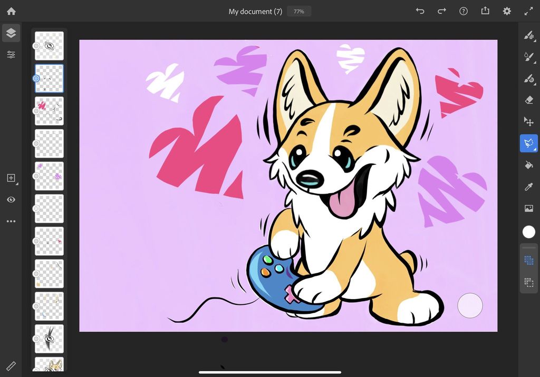The image size is (540, 377).
Task: Open the Layers panel icon
Action: pyautogui.click(x=11, y=33)
